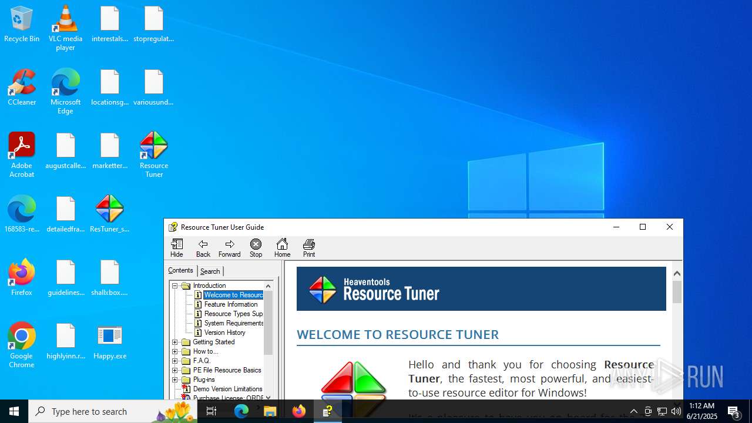The height and width of the screenshot is (423, 752).
Task: Click the Forward navigation icon
Action: pos(230,248)
